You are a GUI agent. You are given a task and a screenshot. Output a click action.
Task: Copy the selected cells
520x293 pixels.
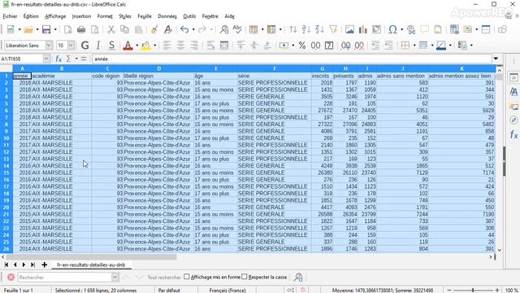[124, 30]
